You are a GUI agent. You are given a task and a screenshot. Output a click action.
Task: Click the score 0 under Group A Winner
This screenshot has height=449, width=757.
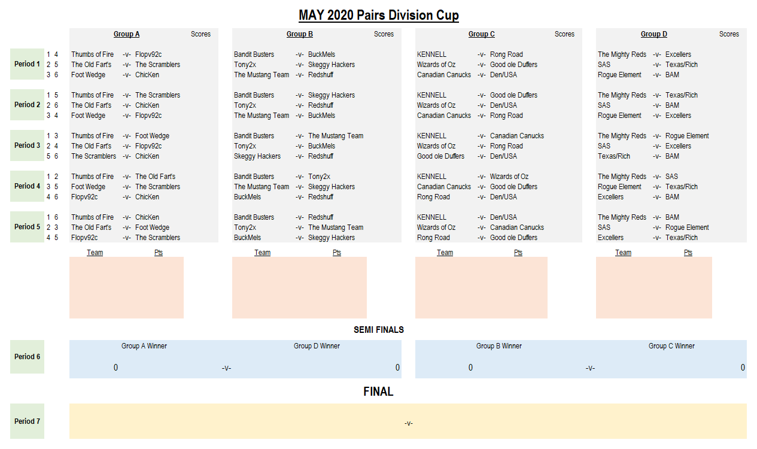click(116, 368)
